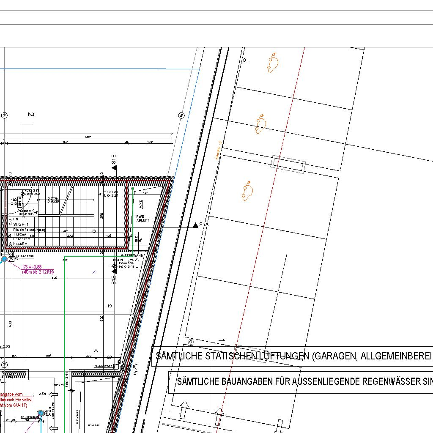Select the 2,6% slope label
This screenshot has height=433, width=433.
coord(43,394)
